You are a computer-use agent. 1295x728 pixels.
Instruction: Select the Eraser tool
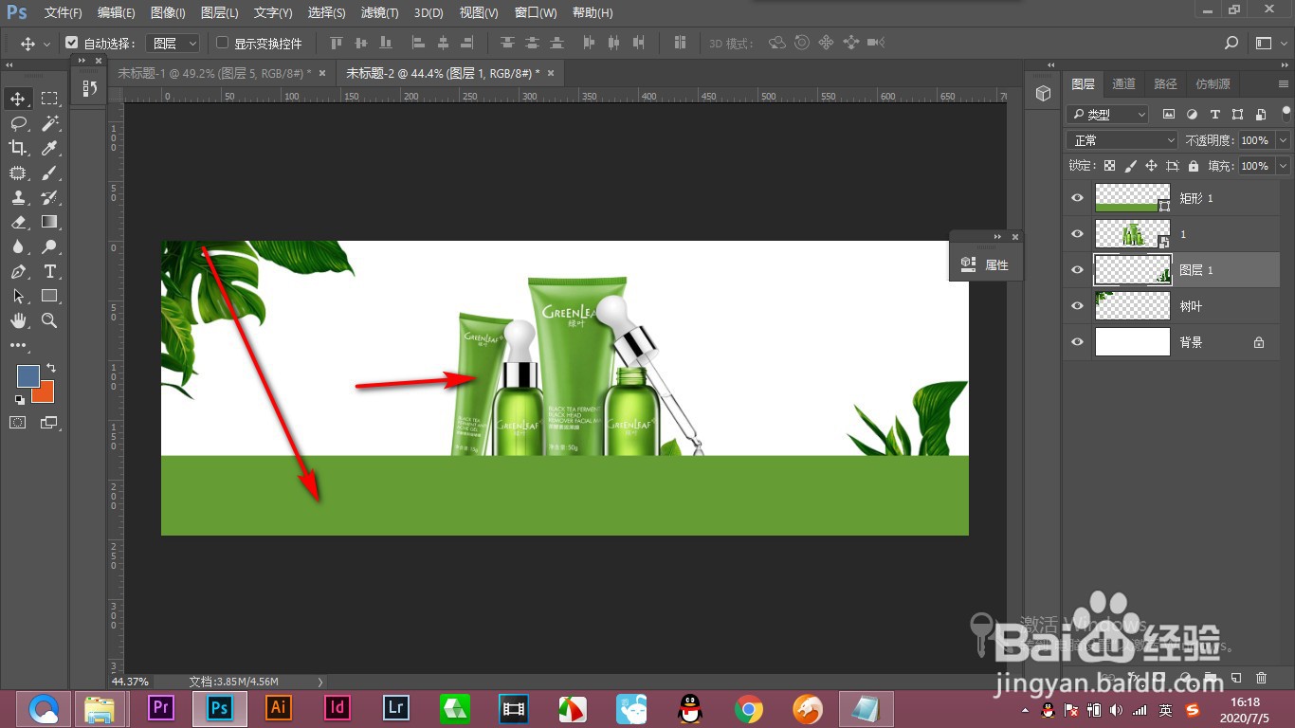(18, 222)
